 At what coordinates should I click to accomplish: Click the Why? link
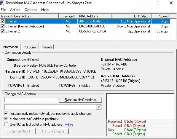(69, 125)
